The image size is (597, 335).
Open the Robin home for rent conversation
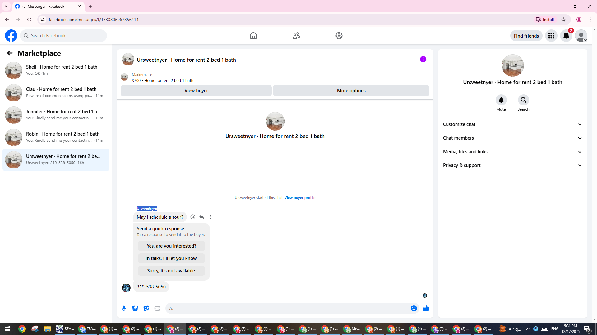pos(56,137)
